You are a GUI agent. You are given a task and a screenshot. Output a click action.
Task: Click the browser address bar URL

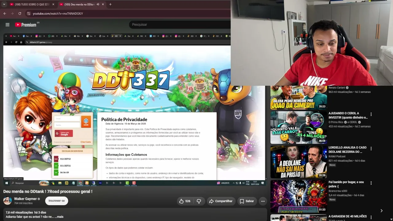(x=58, y=14)
